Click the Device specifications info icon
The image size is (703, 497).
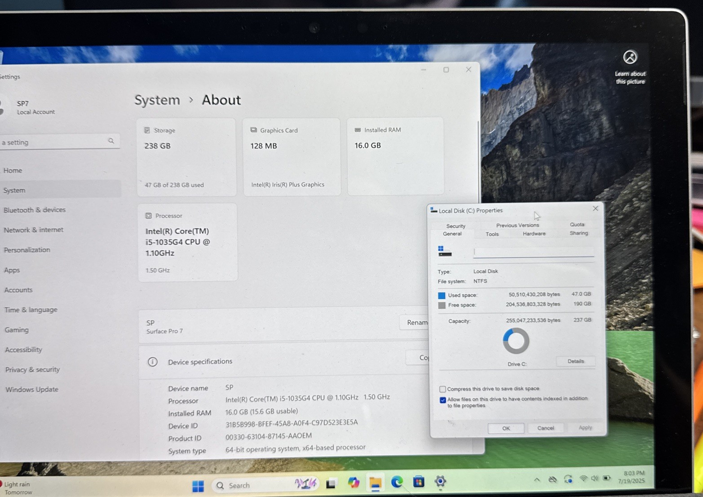click(153, 362)
